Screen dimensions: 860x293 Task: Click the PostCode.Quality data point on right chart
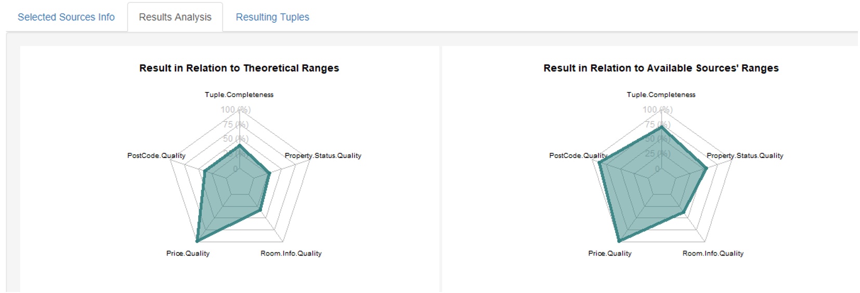[600, 164]
